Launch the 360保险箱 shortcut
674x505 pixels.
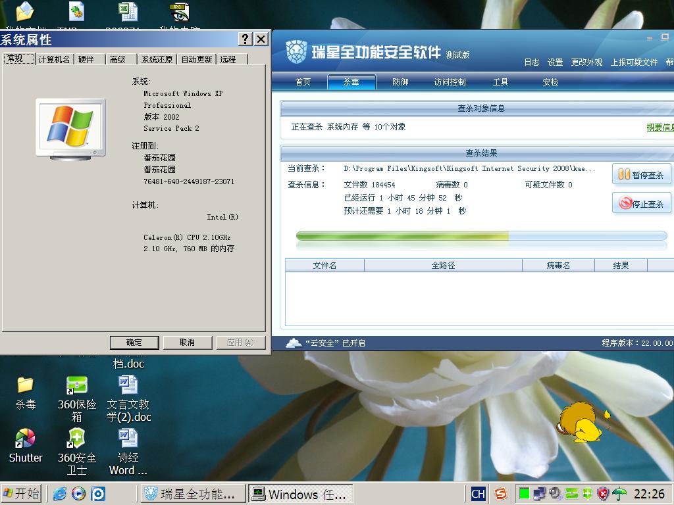[77, 385]
